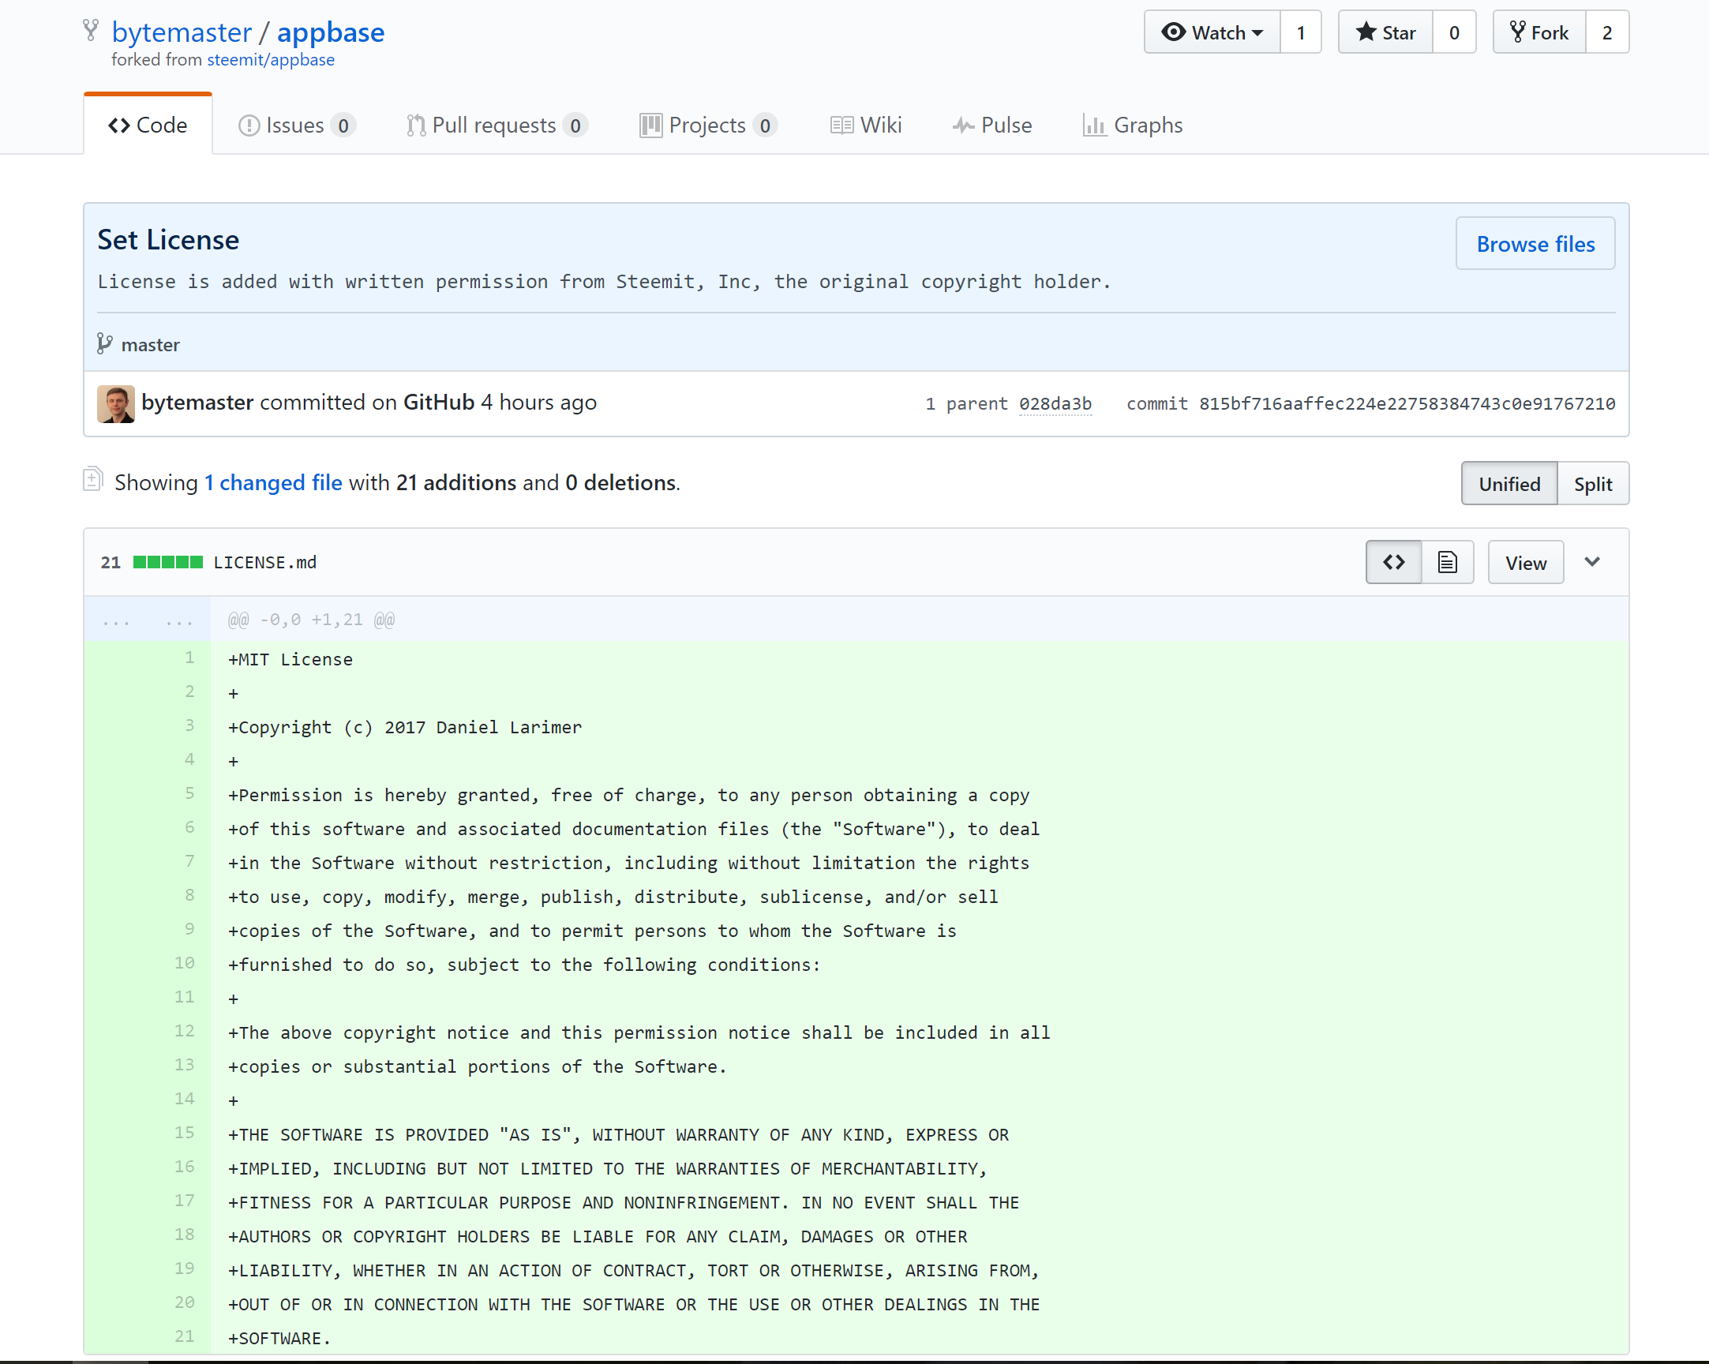This screenshot has height=1364, width=1709.
Task: Open parent commit 028da3b
Action: (x=1055, y=403)
